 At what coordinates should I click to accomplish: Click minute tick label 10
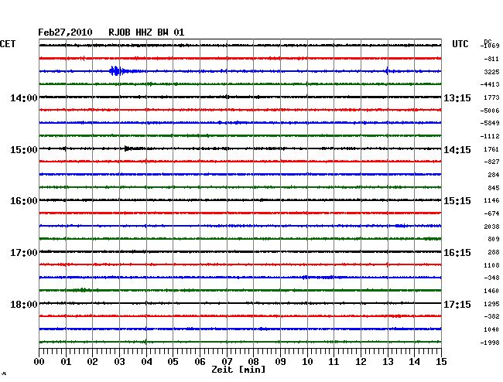pyautogui.click(x=307, y=362)
